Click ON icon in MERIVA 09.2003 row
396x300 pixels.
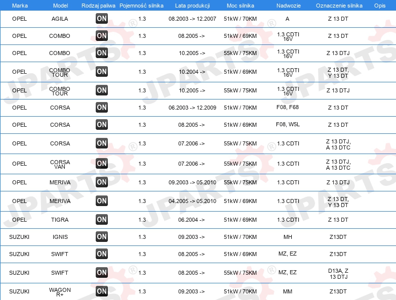(x=102, y=182)
